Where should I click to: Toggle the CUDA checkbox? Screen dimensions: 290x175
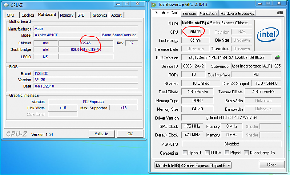click(207, 153)
